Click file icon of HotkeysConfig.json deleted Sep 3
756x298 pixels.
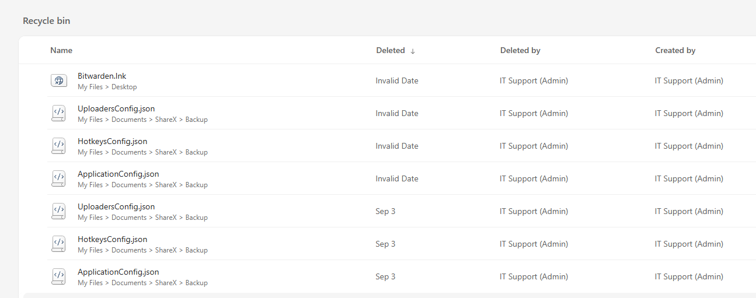58,244
